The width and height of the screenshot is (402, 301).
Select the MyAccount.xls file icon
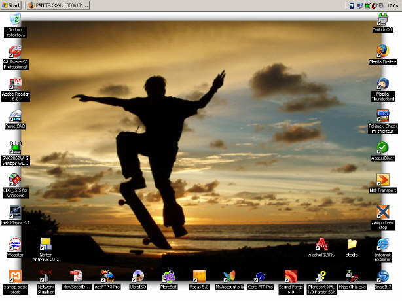click(229, 280)
